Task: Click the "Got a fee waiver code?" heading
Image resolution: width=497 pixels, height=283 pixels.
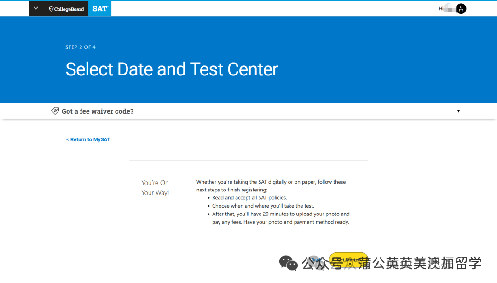Action: [98, 111]
